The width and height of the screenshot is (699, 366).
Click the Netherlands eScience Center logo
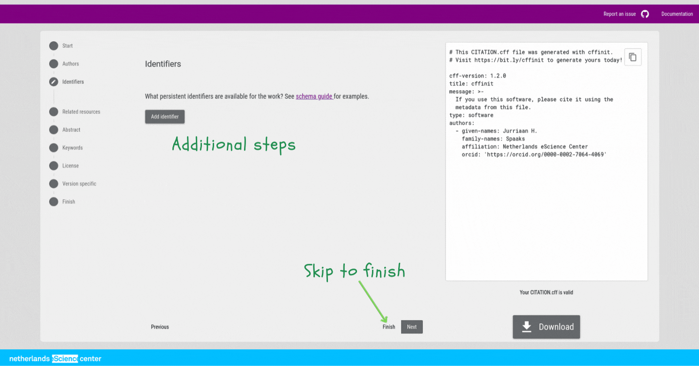pyautogui.click(x=55, y=359)
